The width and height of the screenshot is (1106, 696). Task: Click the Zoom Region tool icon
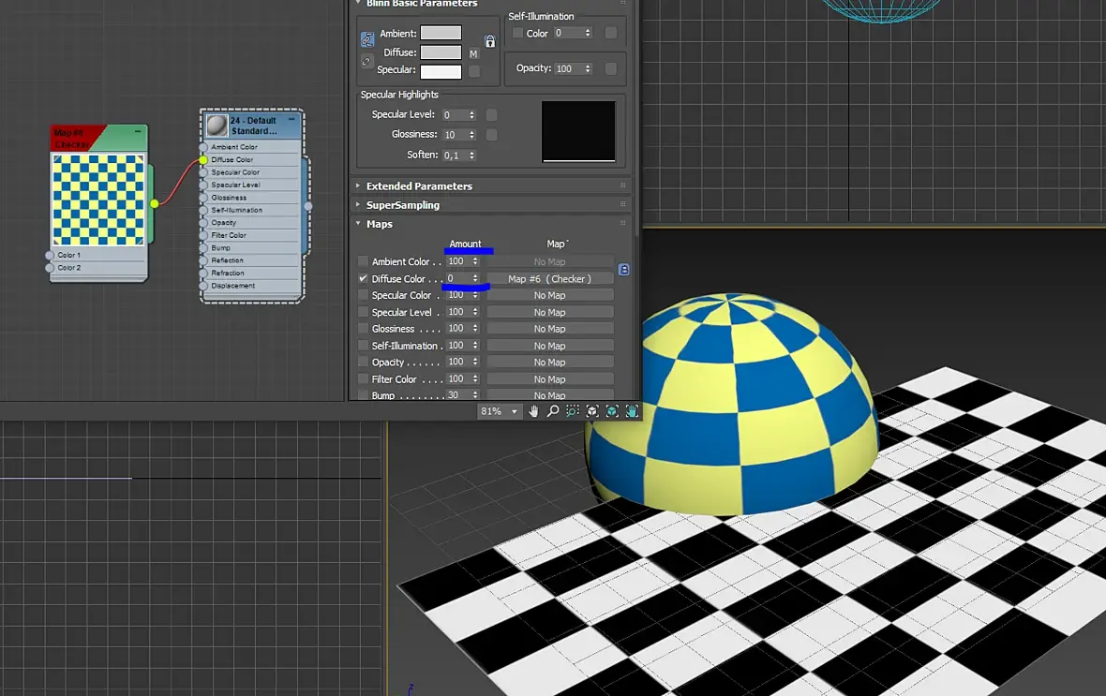pos(573,411)
